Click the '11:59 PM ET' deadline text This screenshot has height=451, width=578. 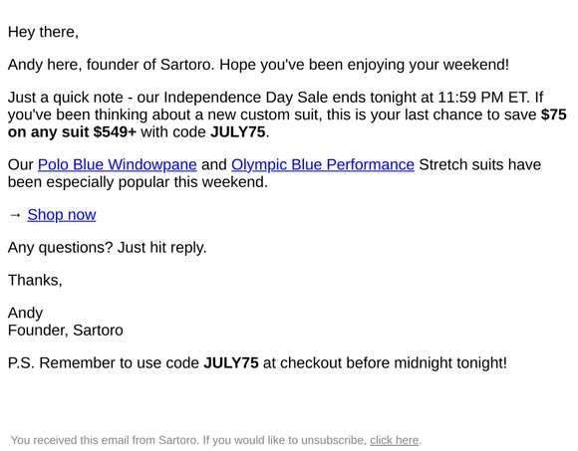(483, 98)
